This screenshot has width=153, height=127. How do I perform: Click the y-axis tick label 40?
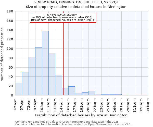pyautogui.click(x=11, y=77)
